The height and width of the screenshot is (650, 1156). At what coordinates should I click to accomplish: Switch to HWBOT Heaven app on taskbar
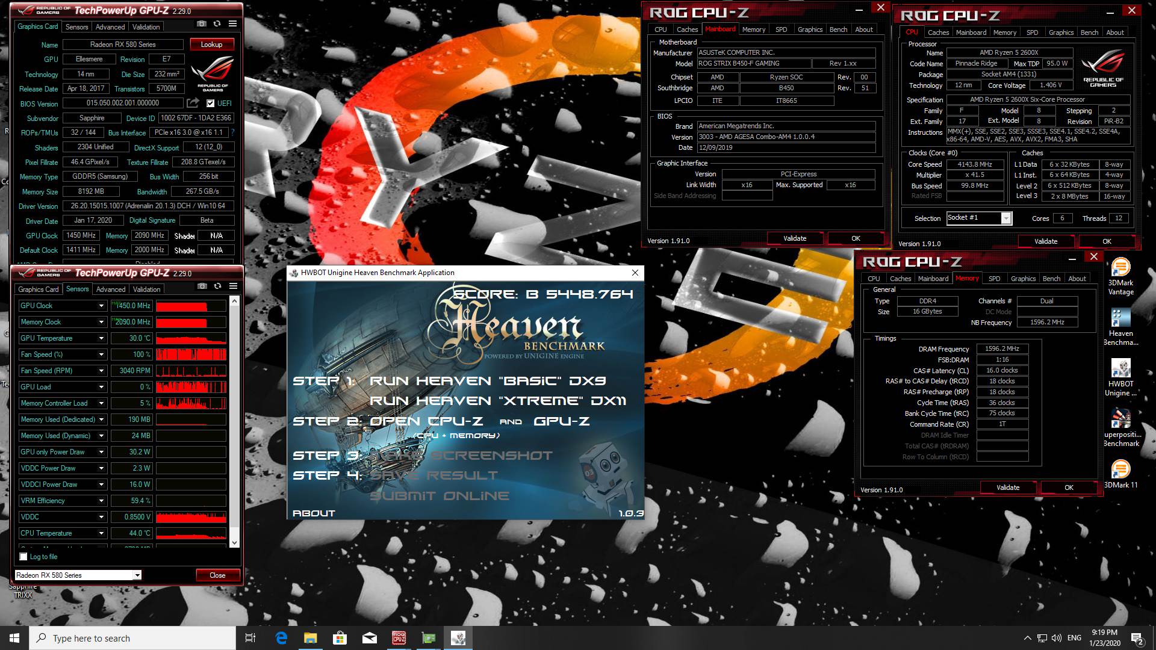458,638
